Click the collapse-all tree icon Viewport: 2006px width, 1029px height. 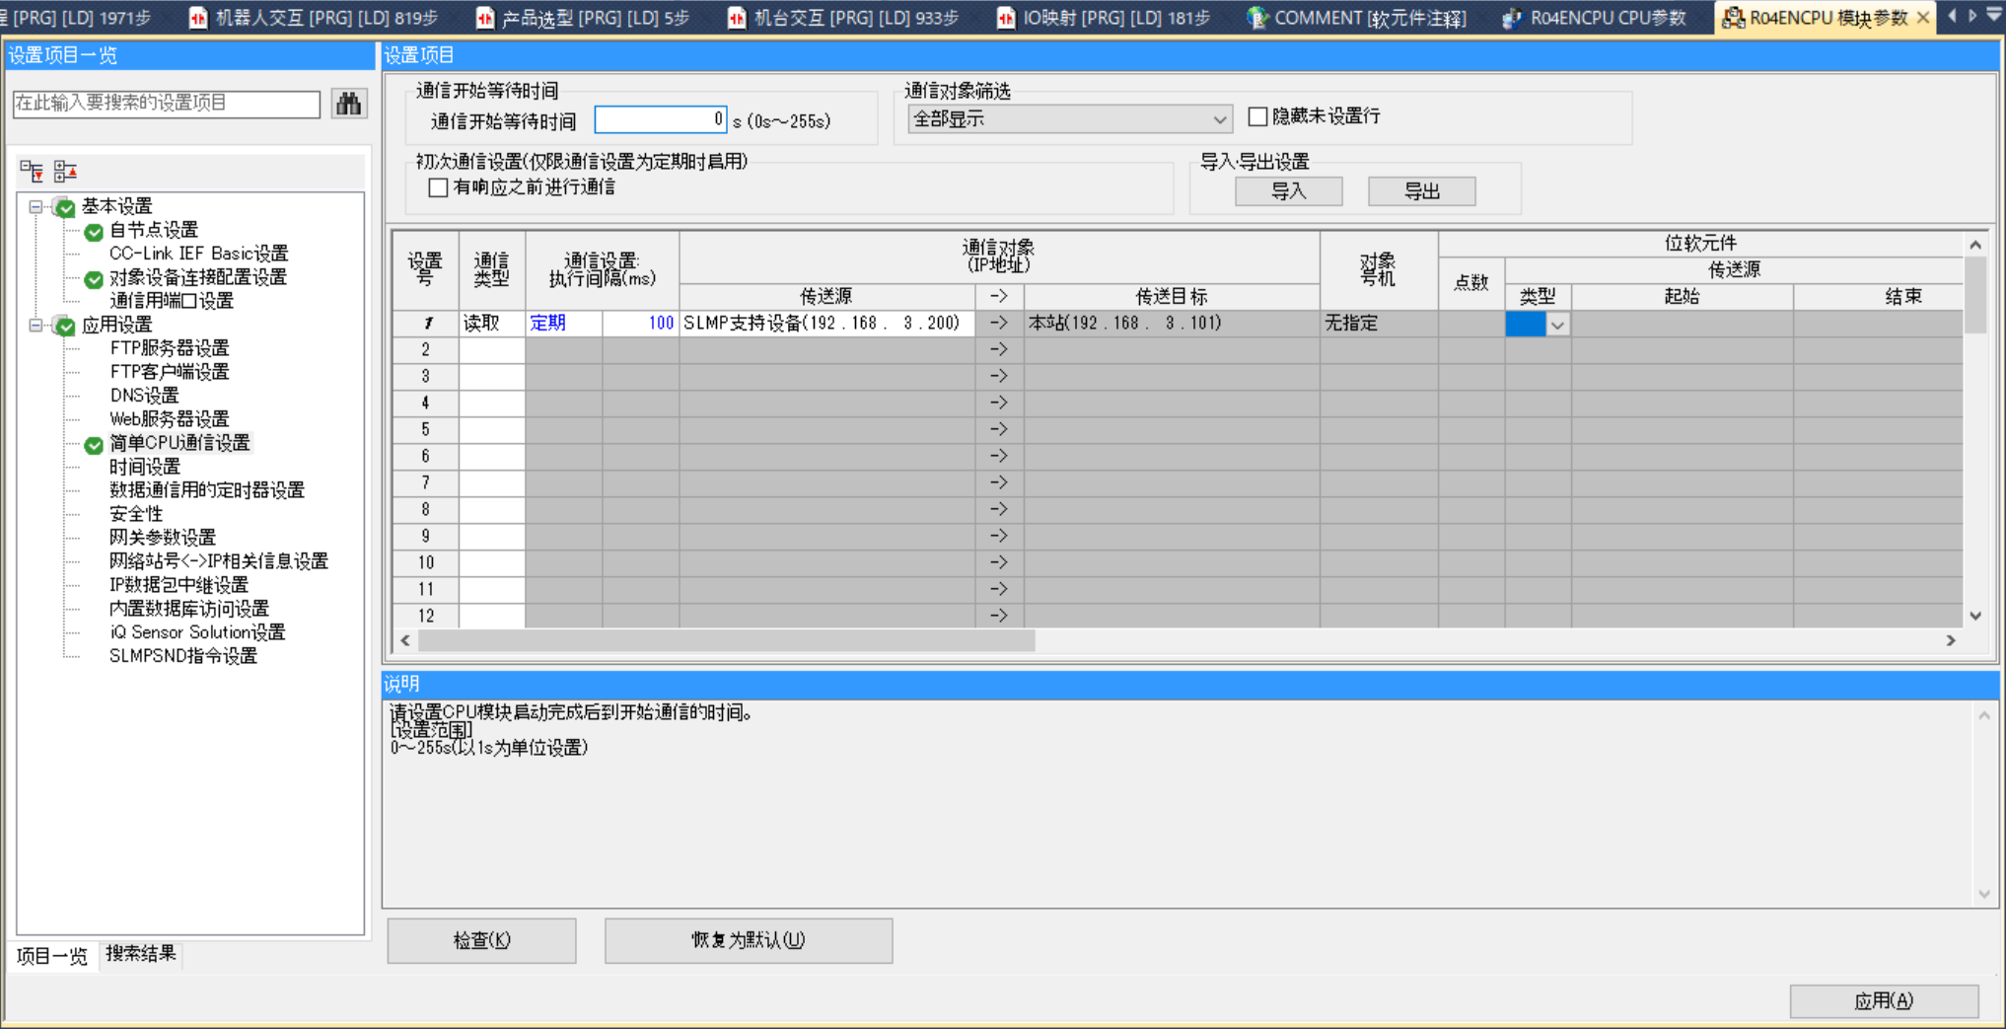tap(65, 172)
